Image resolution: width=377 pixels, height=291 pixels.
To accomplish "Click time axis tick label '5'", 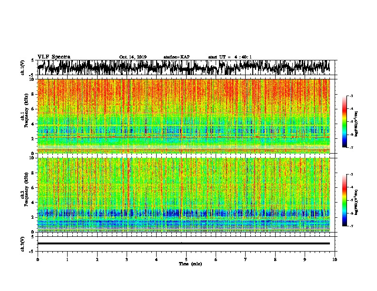I will coord(186,260).
